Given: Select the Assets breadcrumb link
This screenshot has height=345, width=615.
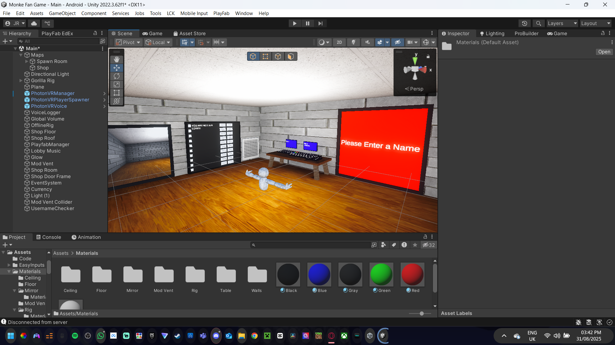Looking at the screenshot, I should [x=61, y=253].
